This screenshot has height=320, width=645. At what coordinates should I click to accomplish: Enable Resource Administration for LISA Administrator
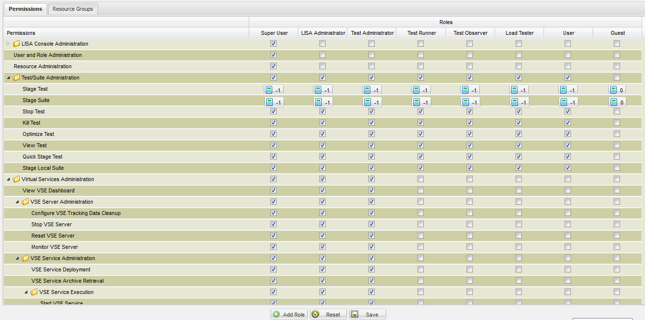[322, 66]
